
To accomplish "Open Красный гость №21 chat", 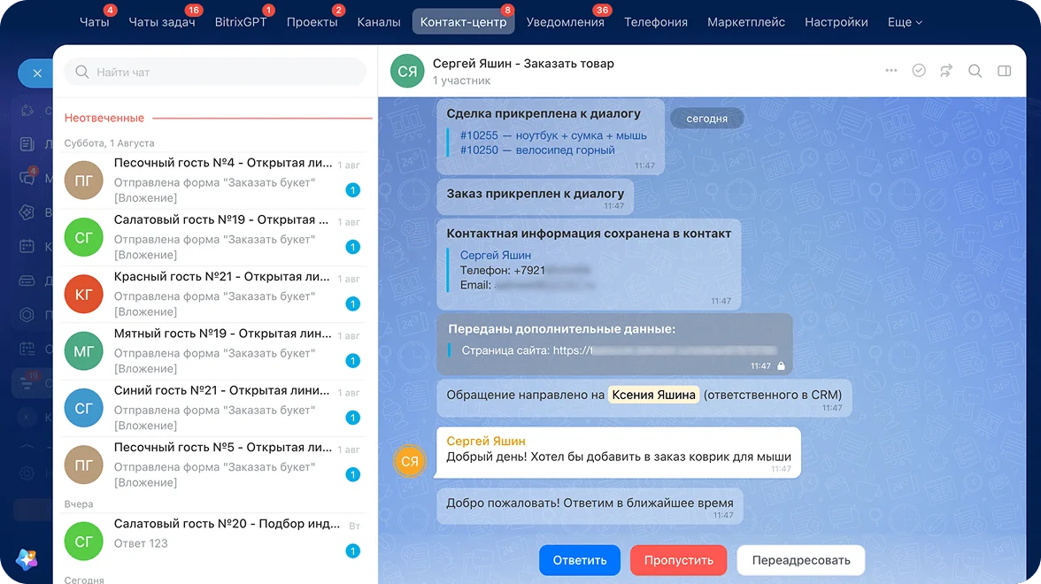I will [x=212, y=294].
